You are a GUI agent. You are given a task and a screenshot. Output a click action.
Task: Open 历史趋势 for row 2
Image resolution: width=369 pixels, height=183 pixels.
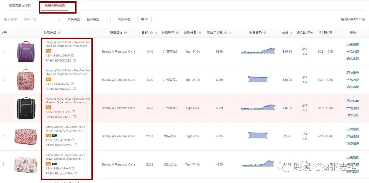point(353,73)
